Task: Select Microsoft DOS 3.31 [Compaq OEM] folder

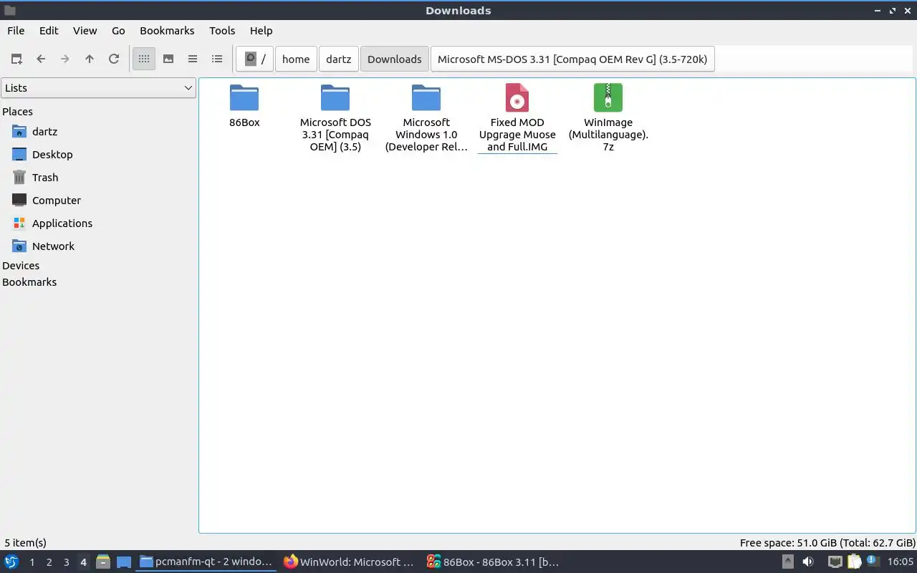Action: coord(335,118)
